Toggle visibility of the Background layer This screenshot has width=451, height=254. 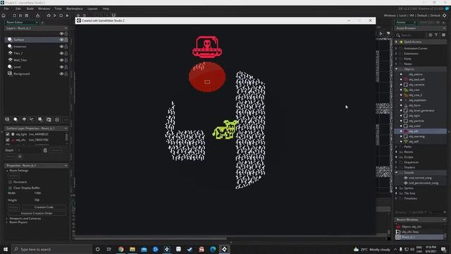(61, 74)
